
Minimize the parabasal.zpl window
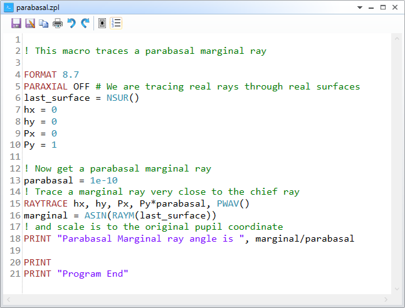coord(371,8)
